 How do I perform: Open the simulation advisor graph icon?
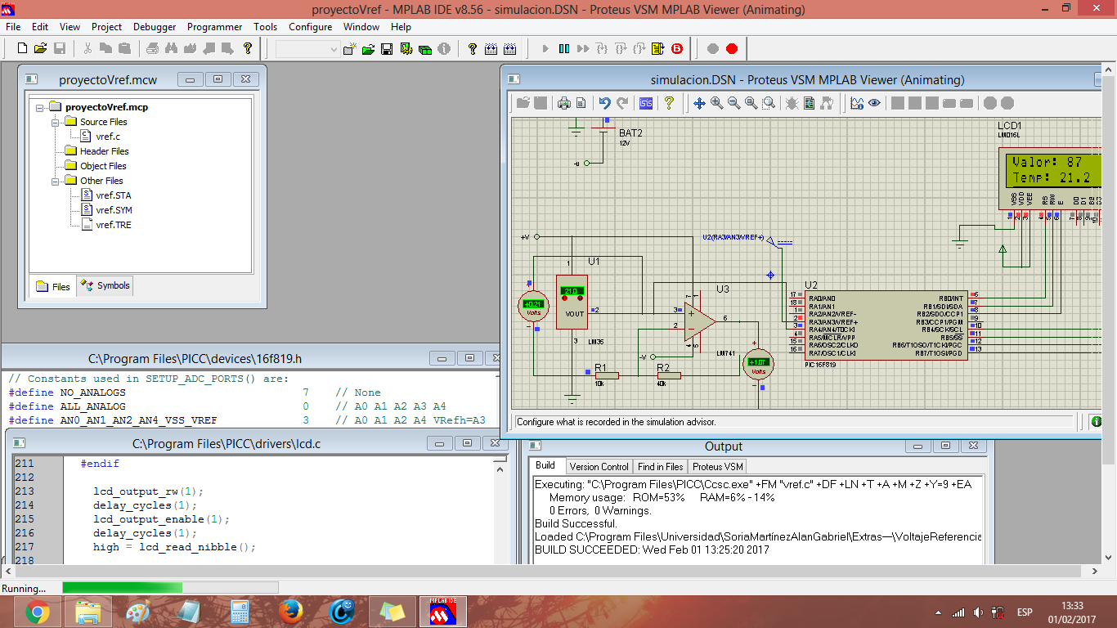click(857, 103)
